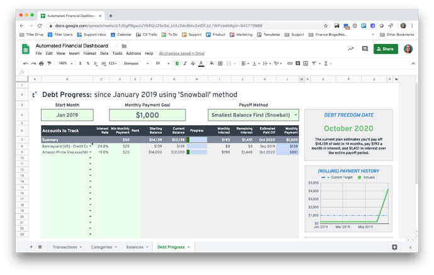
Task: Collapse the toolbar with the up chevron
Action: click(x=413, y=64)
